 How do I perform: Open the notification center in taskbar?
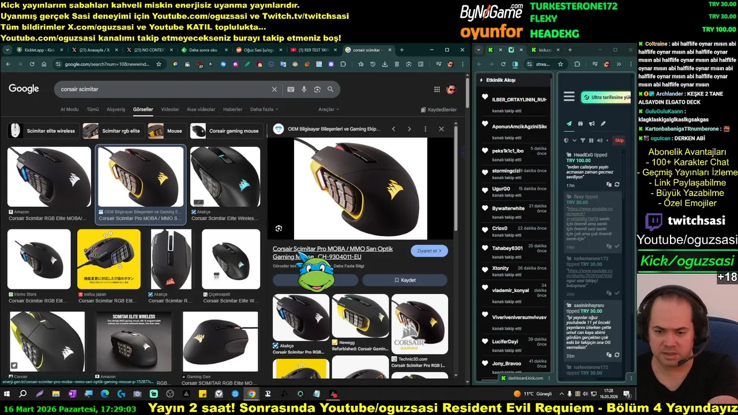[627, 394]
